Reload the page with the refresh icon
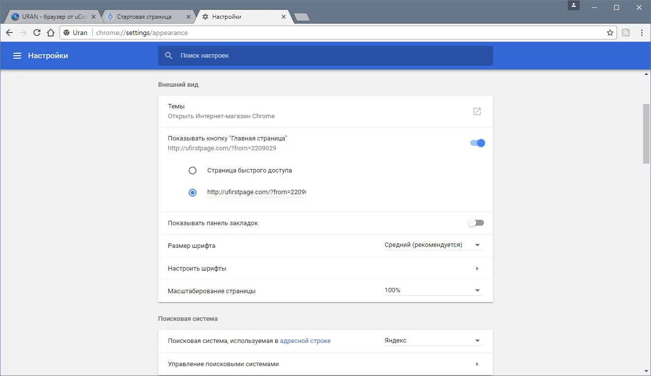The image size is (651, 376). [x=37, y=33]
